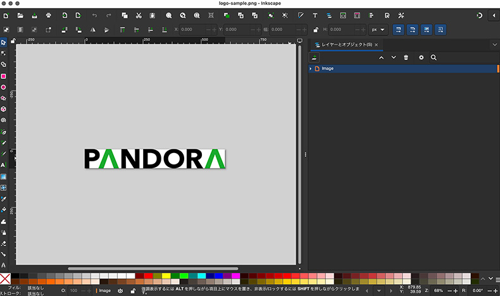The image size is (500, 296).
Task: Copy selection with the copy icon
Action: 125,16
